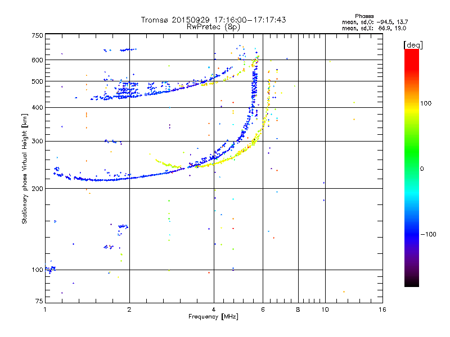Viewport: 450px width, 337px height.
Task: Click the colorbar tick label '0'
Action: (x=422, y=168)
